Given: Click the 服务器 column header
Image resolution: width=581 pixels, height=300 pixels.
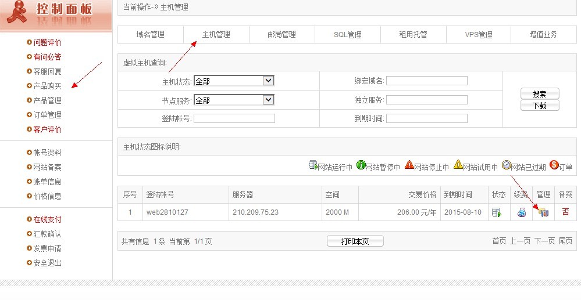Looking at the screenshot, I should (x=243, y=194).
